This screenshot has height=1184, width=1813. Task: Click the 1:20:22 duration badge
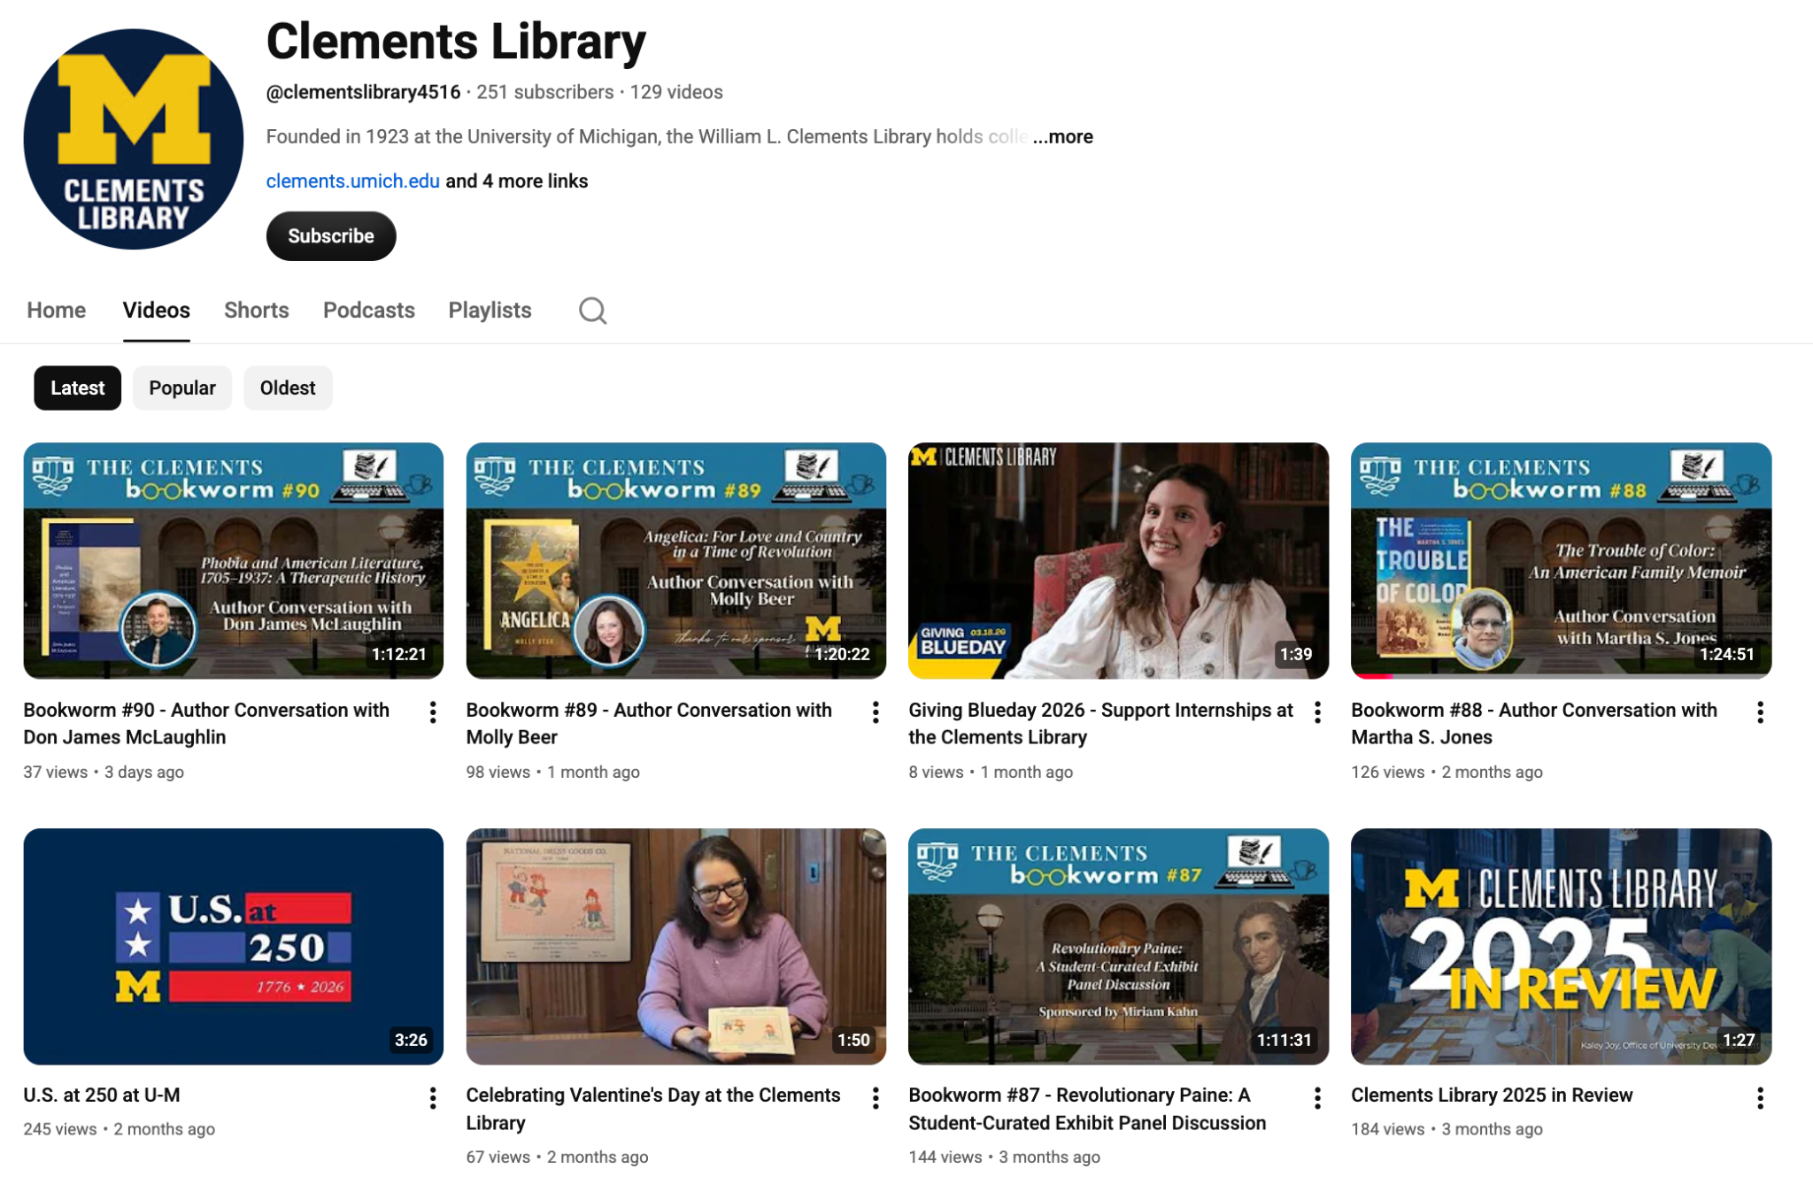pos(842,654)
